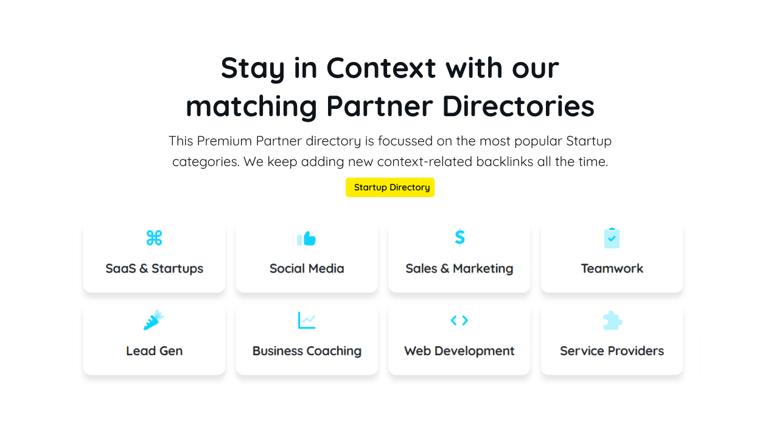Click the carrot icon for Lead Gen
The image size is (779, 438).
click(154, 320)
